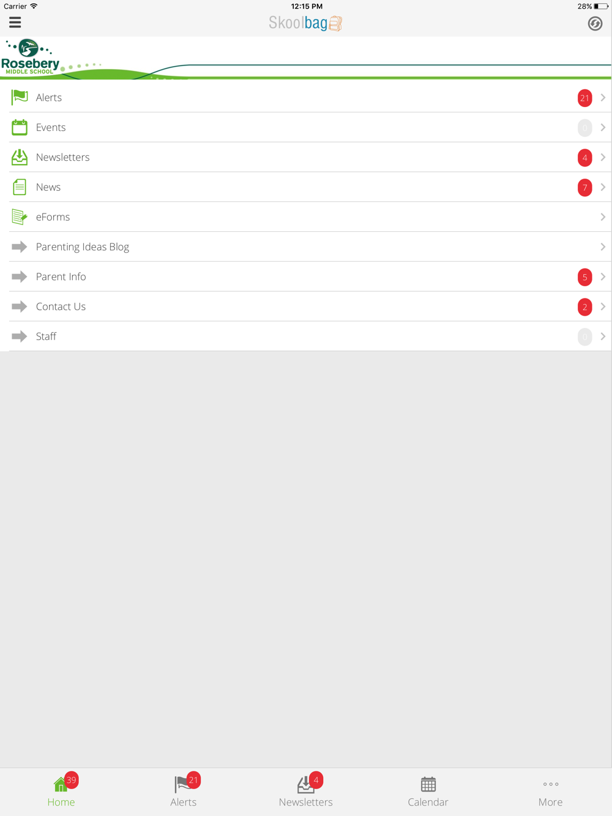
Task: Switch to the Calendar tab
Action: 428,792
